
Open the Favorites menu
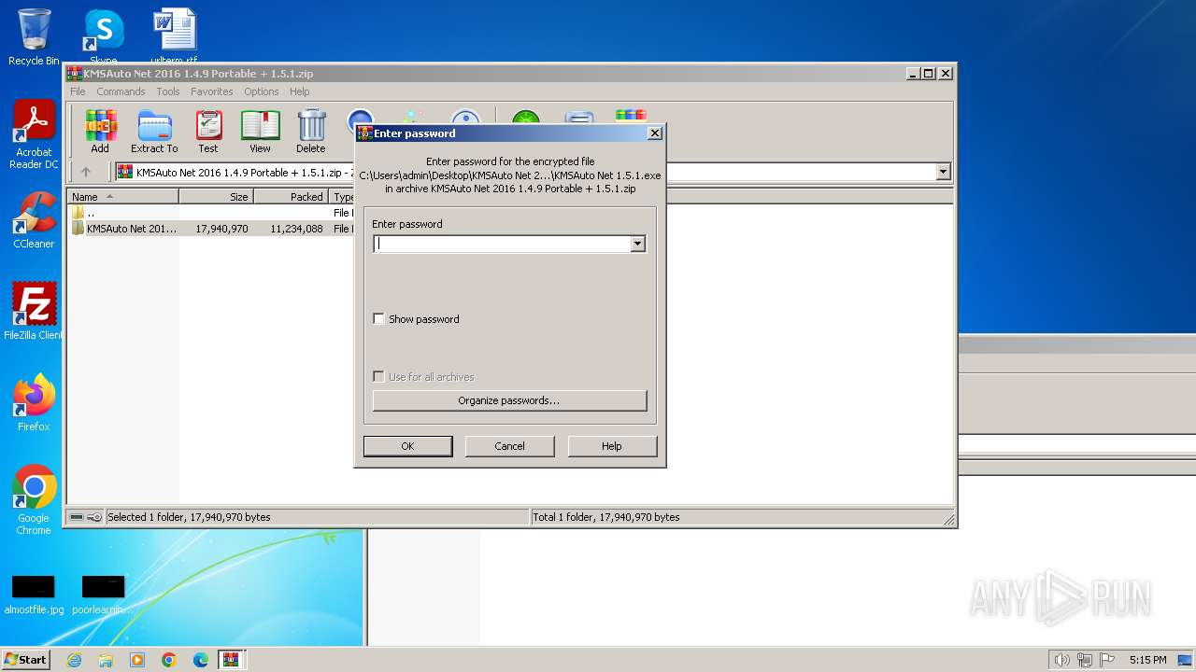tap(212, 91)
